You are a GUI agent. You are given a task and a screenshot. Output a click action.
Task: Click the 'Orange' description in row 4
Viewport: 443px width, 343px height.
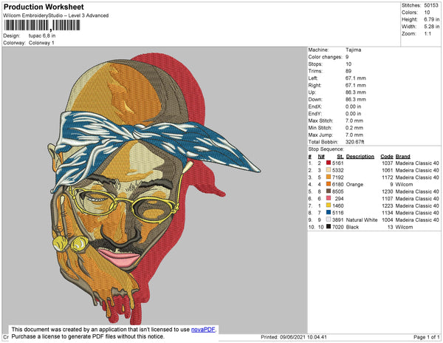point(354,184)
